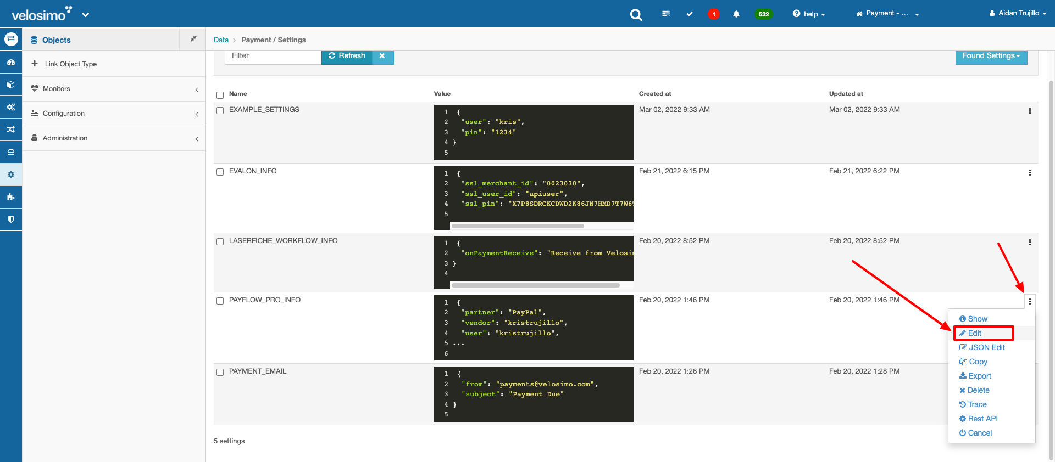
Task: Click Link Object Type
Action: (x=70, y=64)
